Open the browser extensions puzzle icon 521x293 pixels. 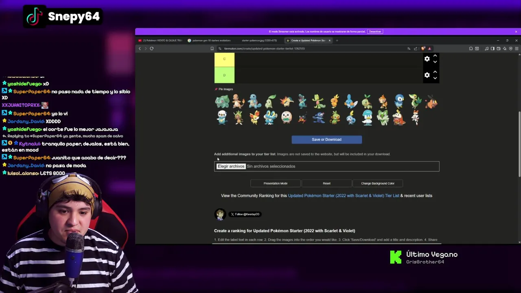coord(471,48)
